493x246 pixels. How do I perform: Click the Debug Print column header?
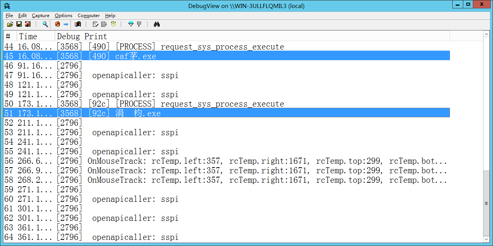pyautogui.click(x=253, y=37)
